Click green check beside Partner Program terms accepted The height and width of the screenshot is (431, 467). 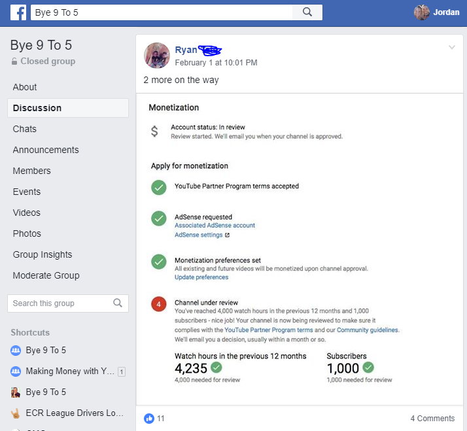click(x=159, y=187)
